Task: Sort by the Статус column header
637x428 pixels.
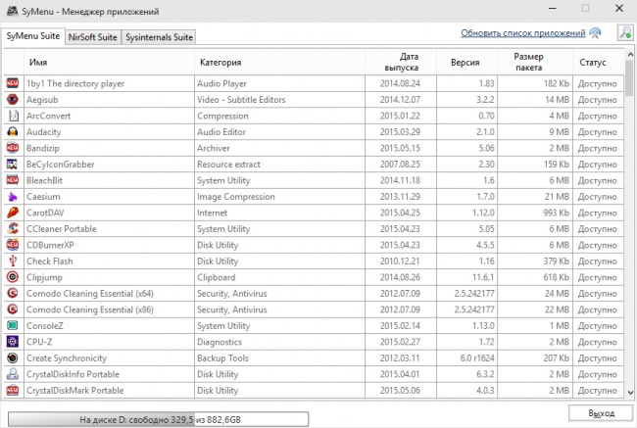Action: tap(599, 62)
